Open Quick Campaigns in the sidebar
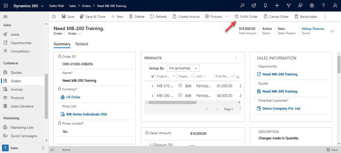This screenshot has height=153, width=341. coord(20,136)
